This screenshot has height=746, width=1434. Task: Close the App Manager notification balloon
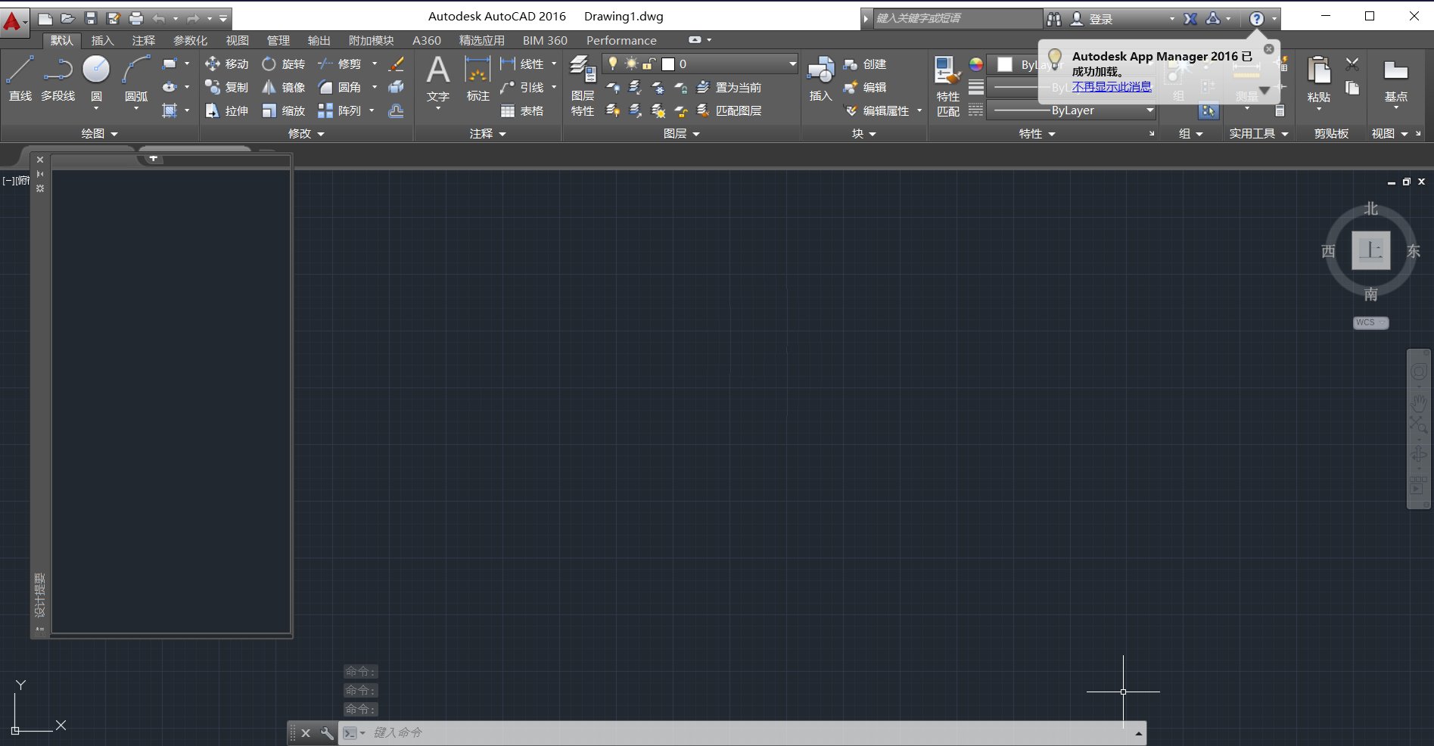click(1269, 49)
